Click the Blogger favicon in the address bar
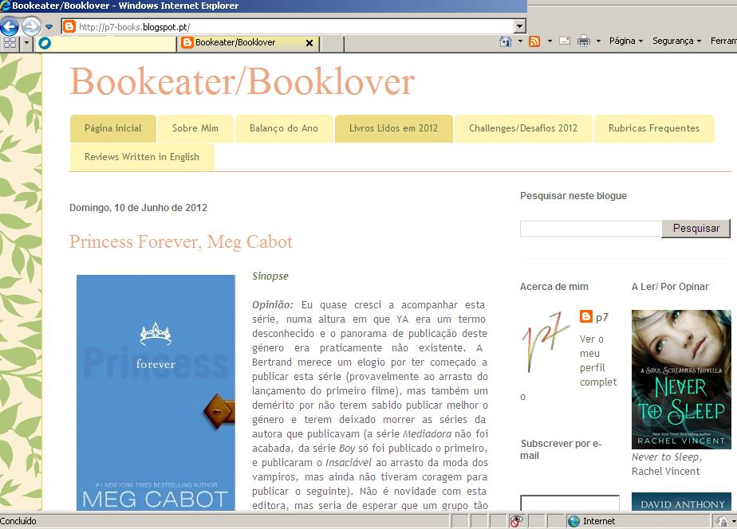The image size is (737, 529). click(69, 26)
